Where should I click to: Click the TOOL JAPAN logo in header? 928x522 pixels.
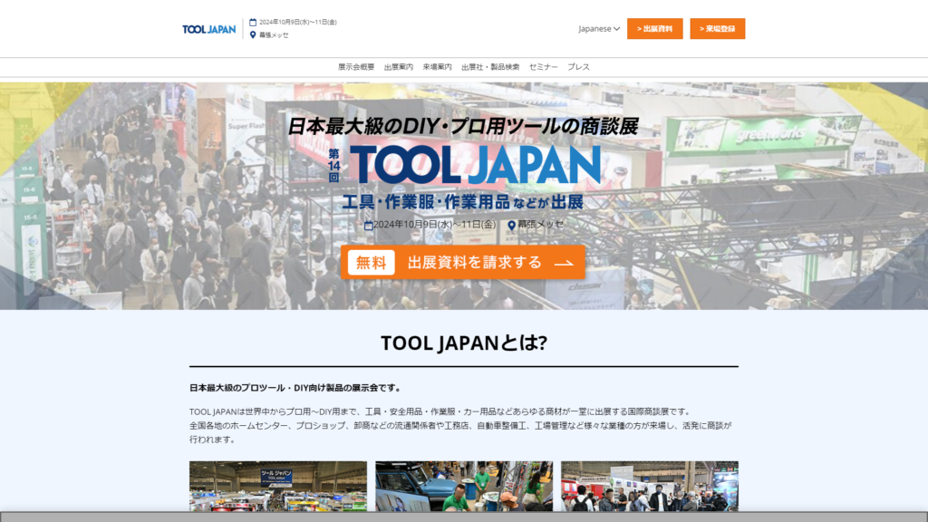click(x=209, y=29)
